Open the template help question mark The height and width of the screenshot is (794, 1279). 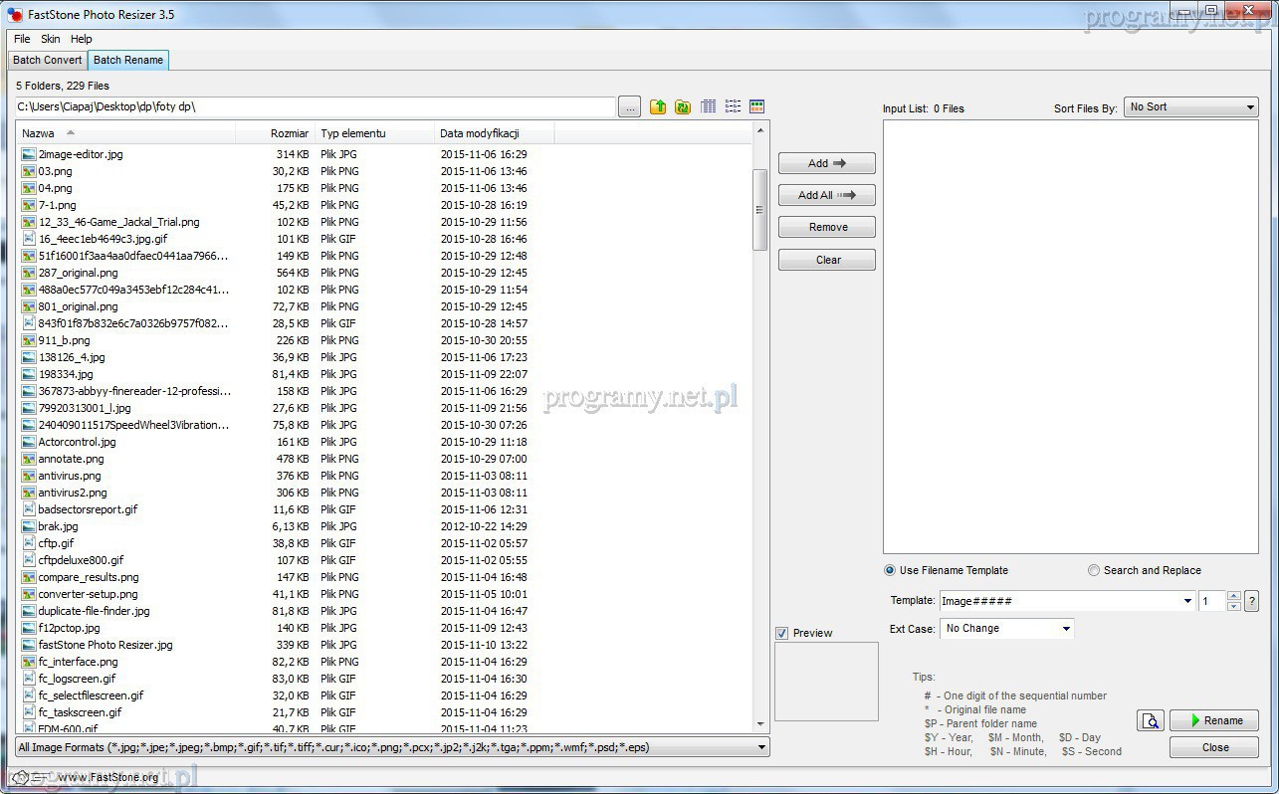[x=1251, y=601]
